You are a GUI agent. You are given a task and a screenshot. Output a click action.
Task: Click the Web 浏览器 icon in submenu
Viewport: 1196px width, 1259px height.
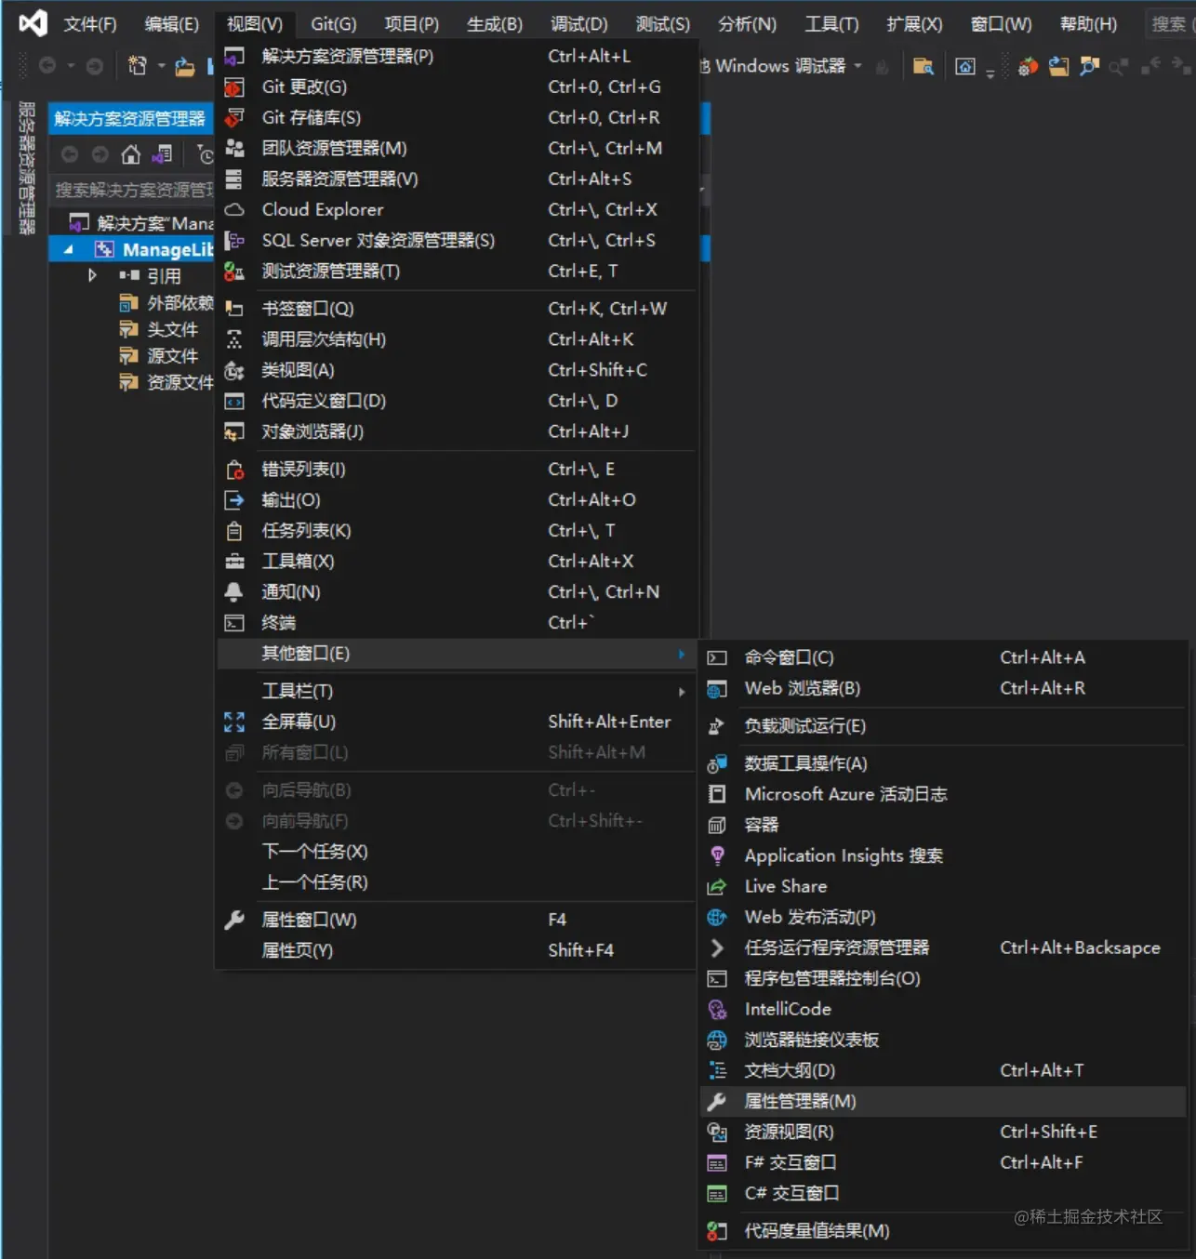click(717, 689)
